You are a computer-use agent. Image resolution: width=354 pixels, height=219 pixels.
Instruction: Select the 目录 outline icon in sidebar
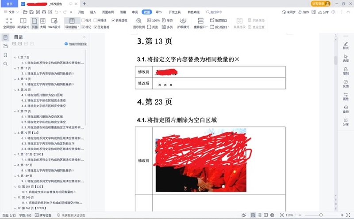pos(5,37)
